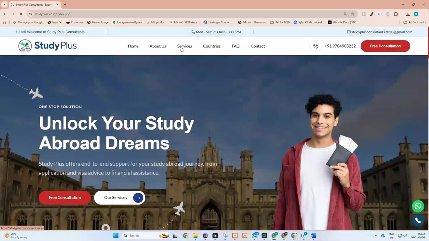Click the ENG IN language indicator

(391, 236)
